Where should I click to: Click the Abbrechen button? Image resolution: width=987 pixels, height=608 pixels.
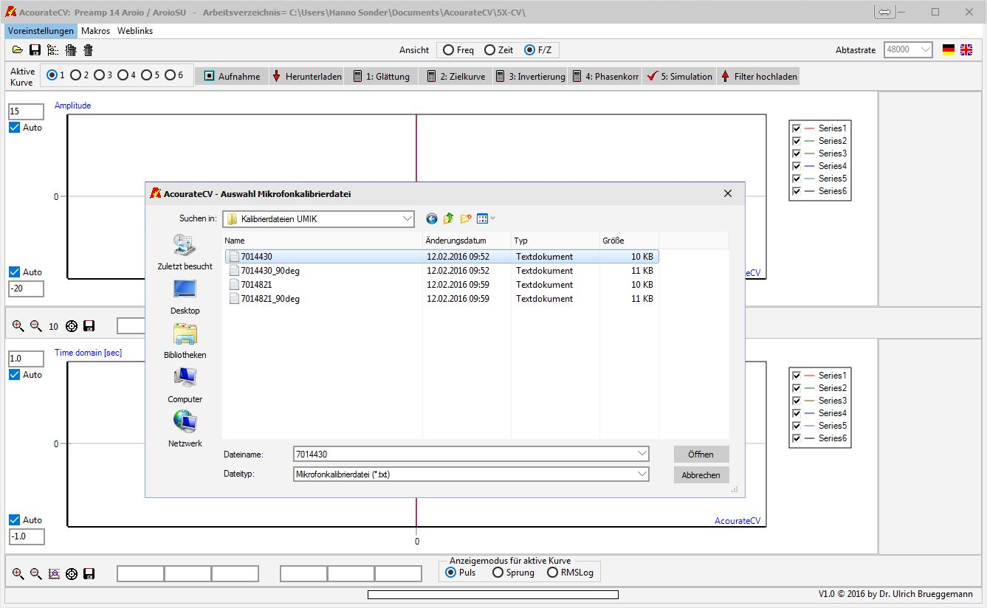[701, 474]
